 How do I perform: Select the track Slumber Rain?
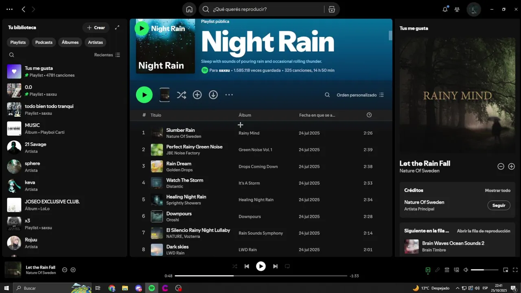[x=180, y=130]
